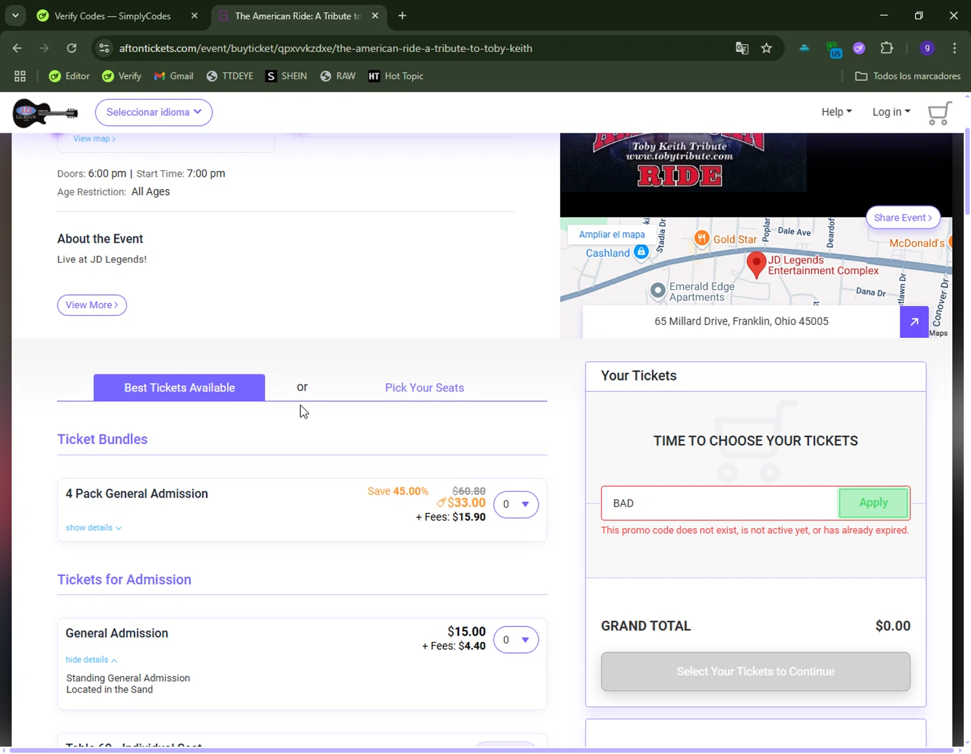Open General Admission quantity dropdown
Screen dimensions: 971x754
click(x=516, y=639)
